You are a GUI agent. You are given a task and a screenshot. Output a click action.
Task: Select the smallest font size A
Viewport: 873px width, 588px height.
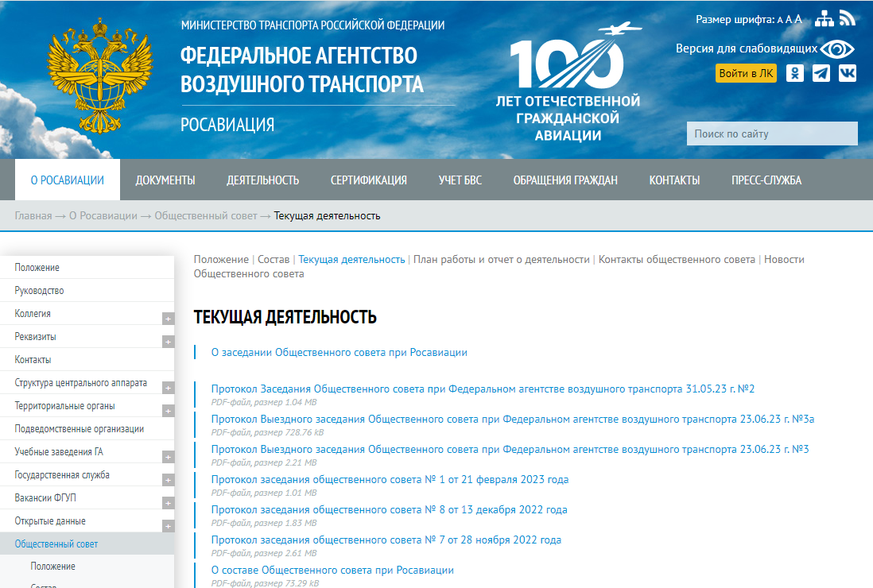click(x=780, y=20)
